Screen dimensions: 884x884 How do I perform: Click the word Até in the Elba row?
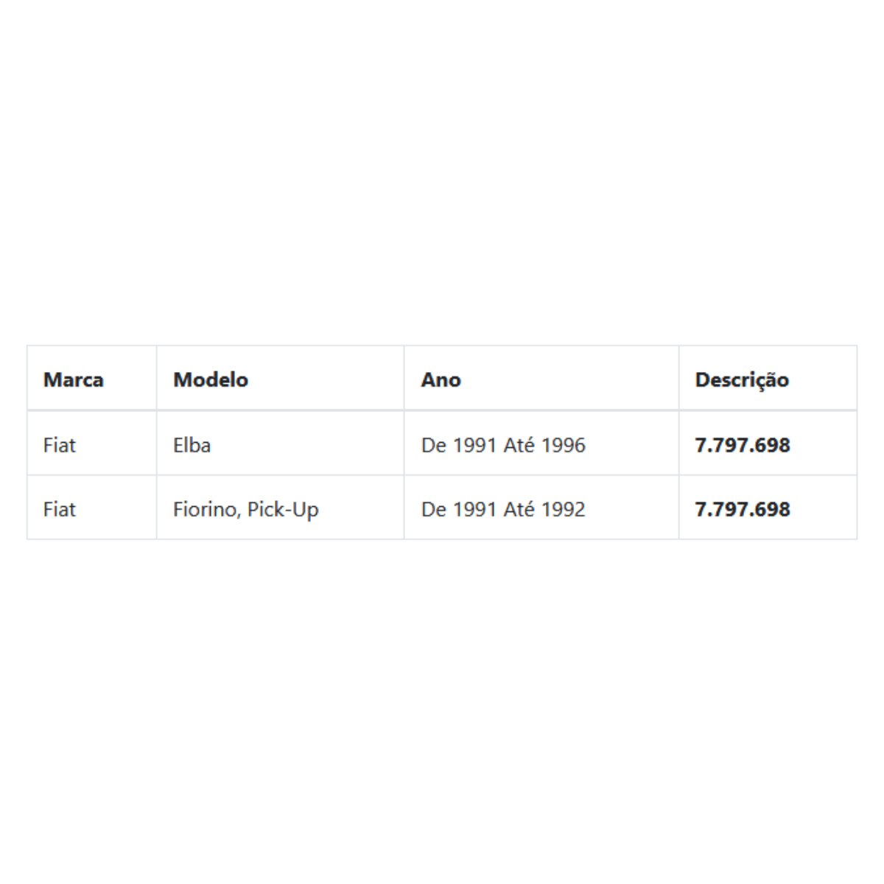519,445
